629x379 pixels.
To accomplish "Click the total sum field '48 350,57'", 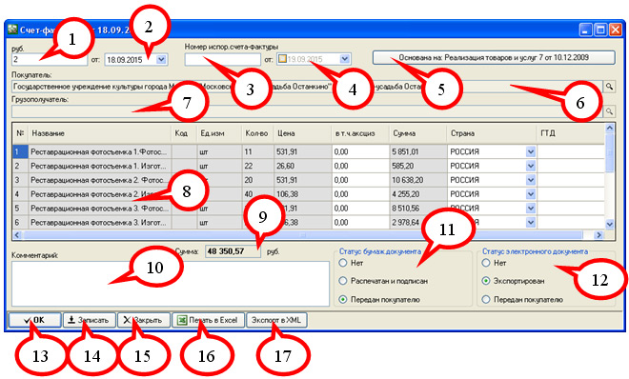I will pos(233,251).
